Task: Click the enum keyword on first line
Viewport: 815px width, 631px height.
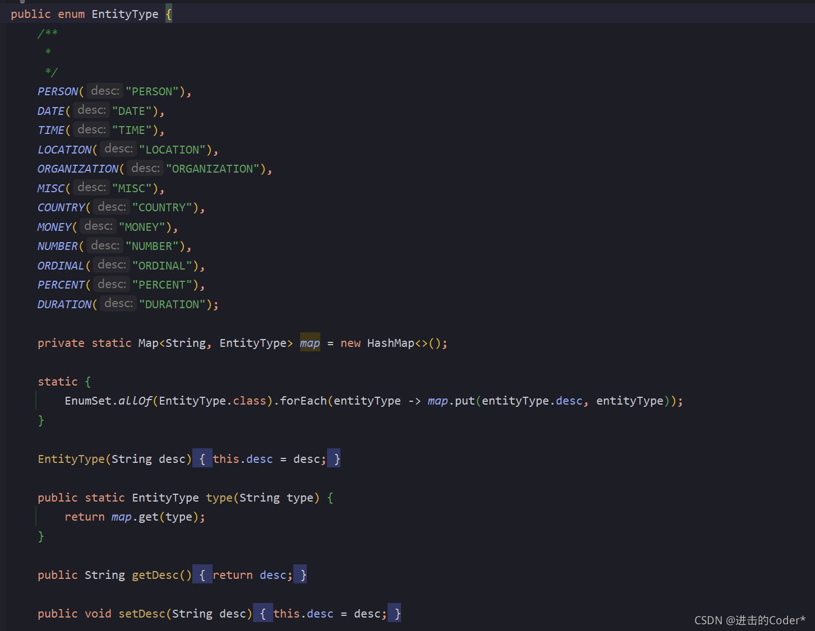Action: [x=71, y=14]
